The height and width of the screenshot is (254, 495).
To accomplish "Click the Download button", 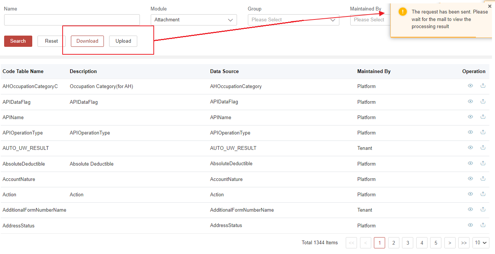I will 87,41.
